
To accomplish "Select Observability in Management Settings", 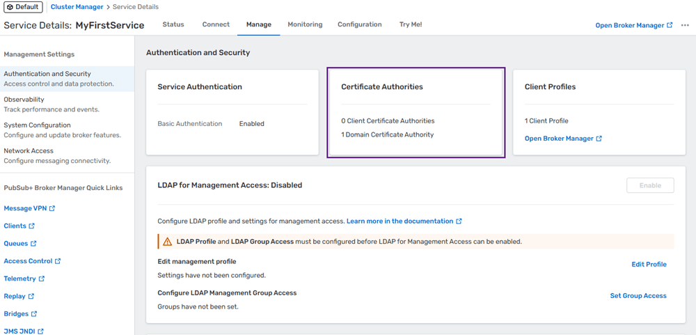I will 67,104.
